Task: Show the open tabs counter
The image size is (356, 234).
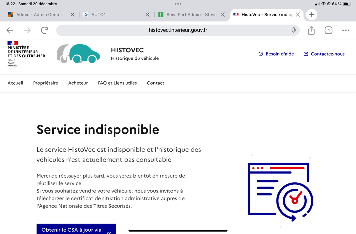Action: [x=328, y=30]
